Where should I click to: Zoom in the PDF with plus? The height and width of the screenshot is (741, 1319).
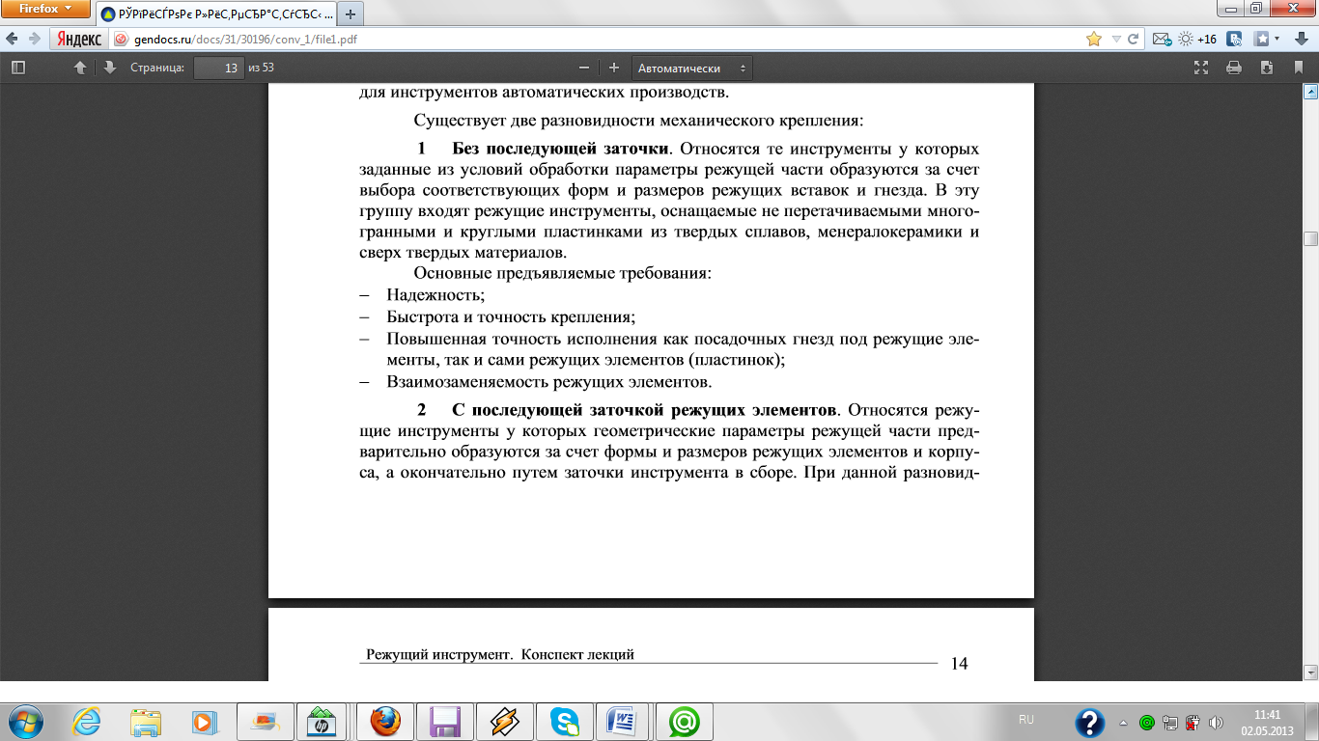pos(613,68)
